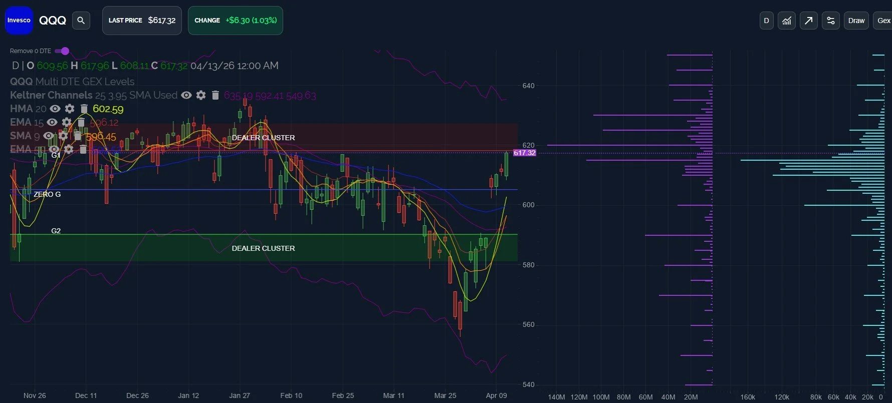This screenshot has width=892, height=403.
Task: Click the G2 level label
Action: tap(56, 231)
